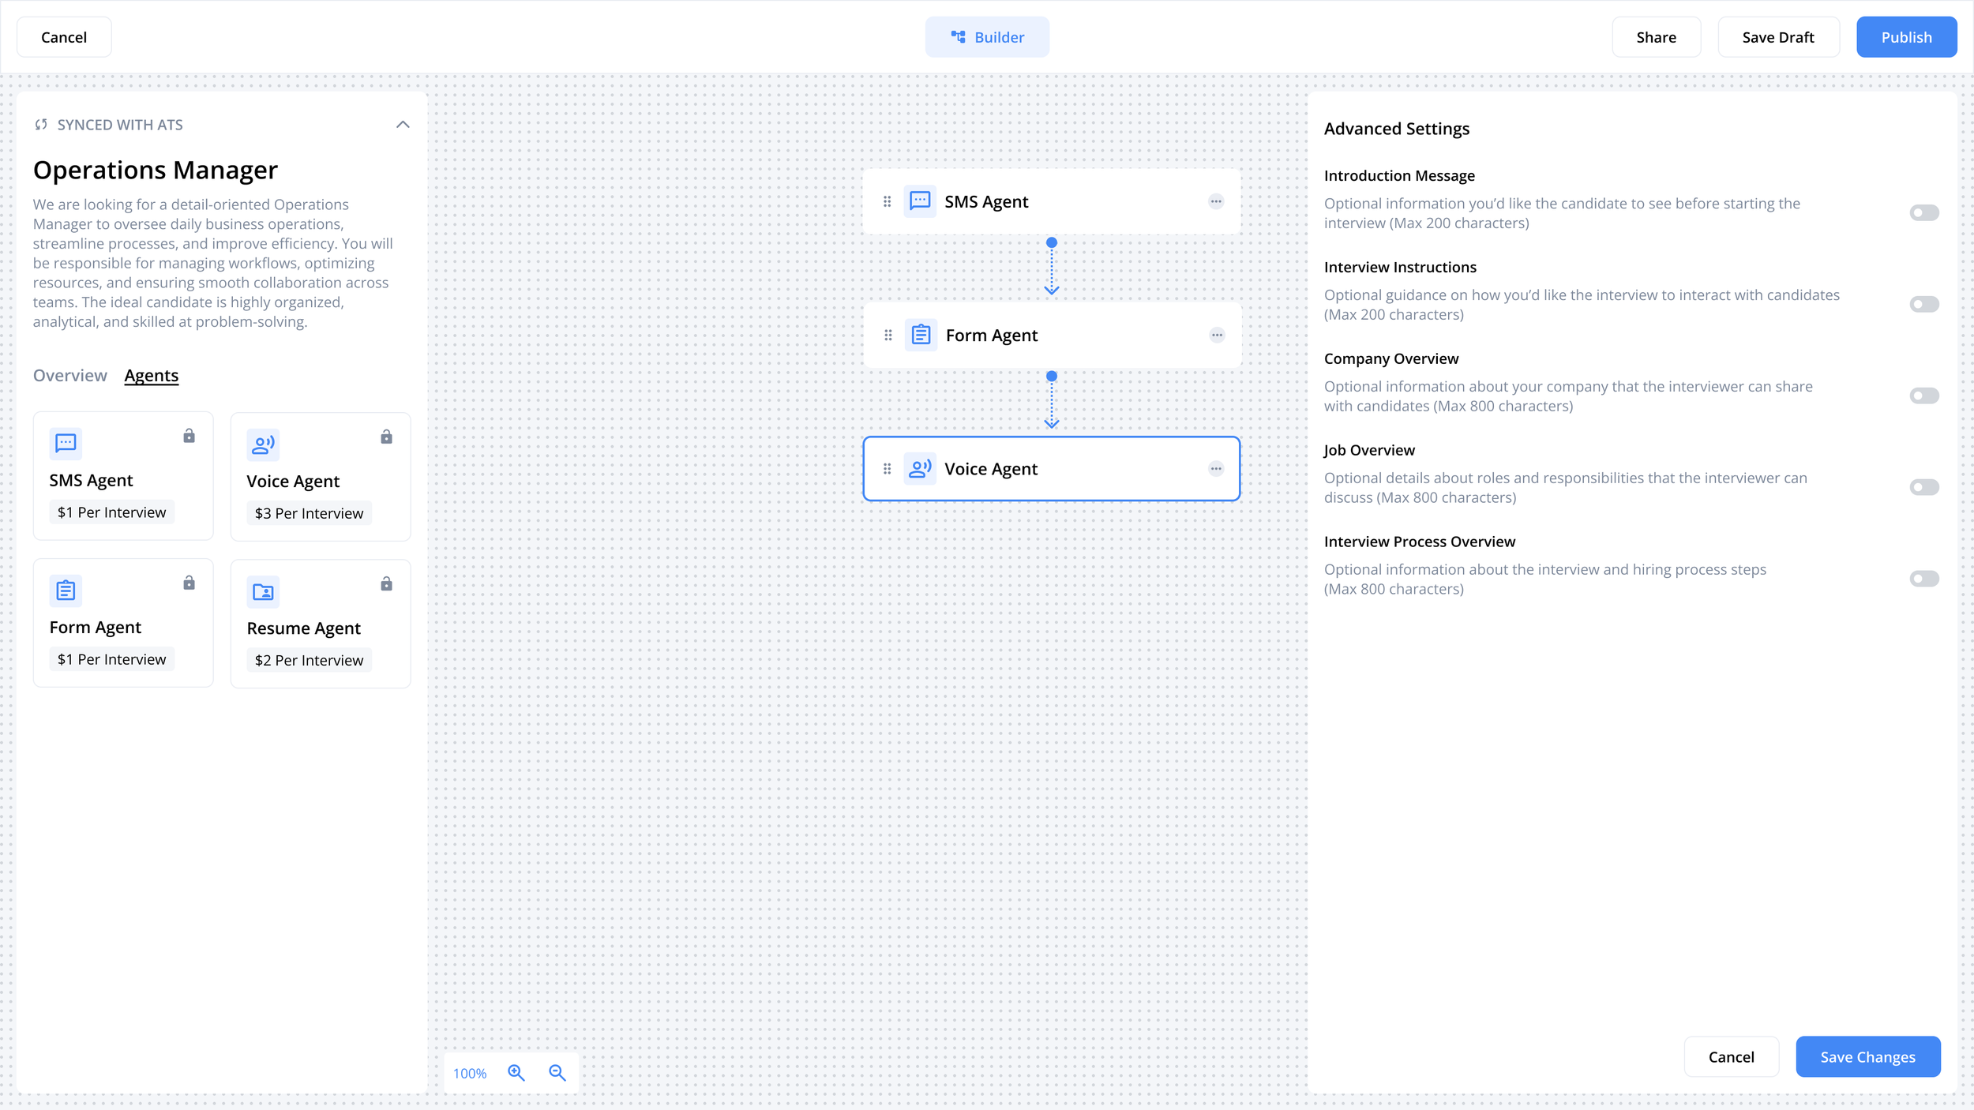1974x1110 pixels.
Task: Select the Resume Agent card
Action: point(320,624)
